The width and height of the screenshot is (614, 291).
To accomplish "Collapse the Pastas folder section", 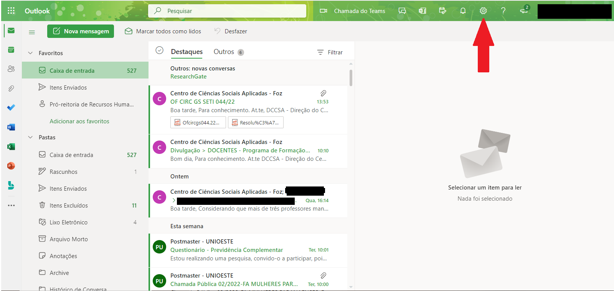I will [x=31, y=137].
